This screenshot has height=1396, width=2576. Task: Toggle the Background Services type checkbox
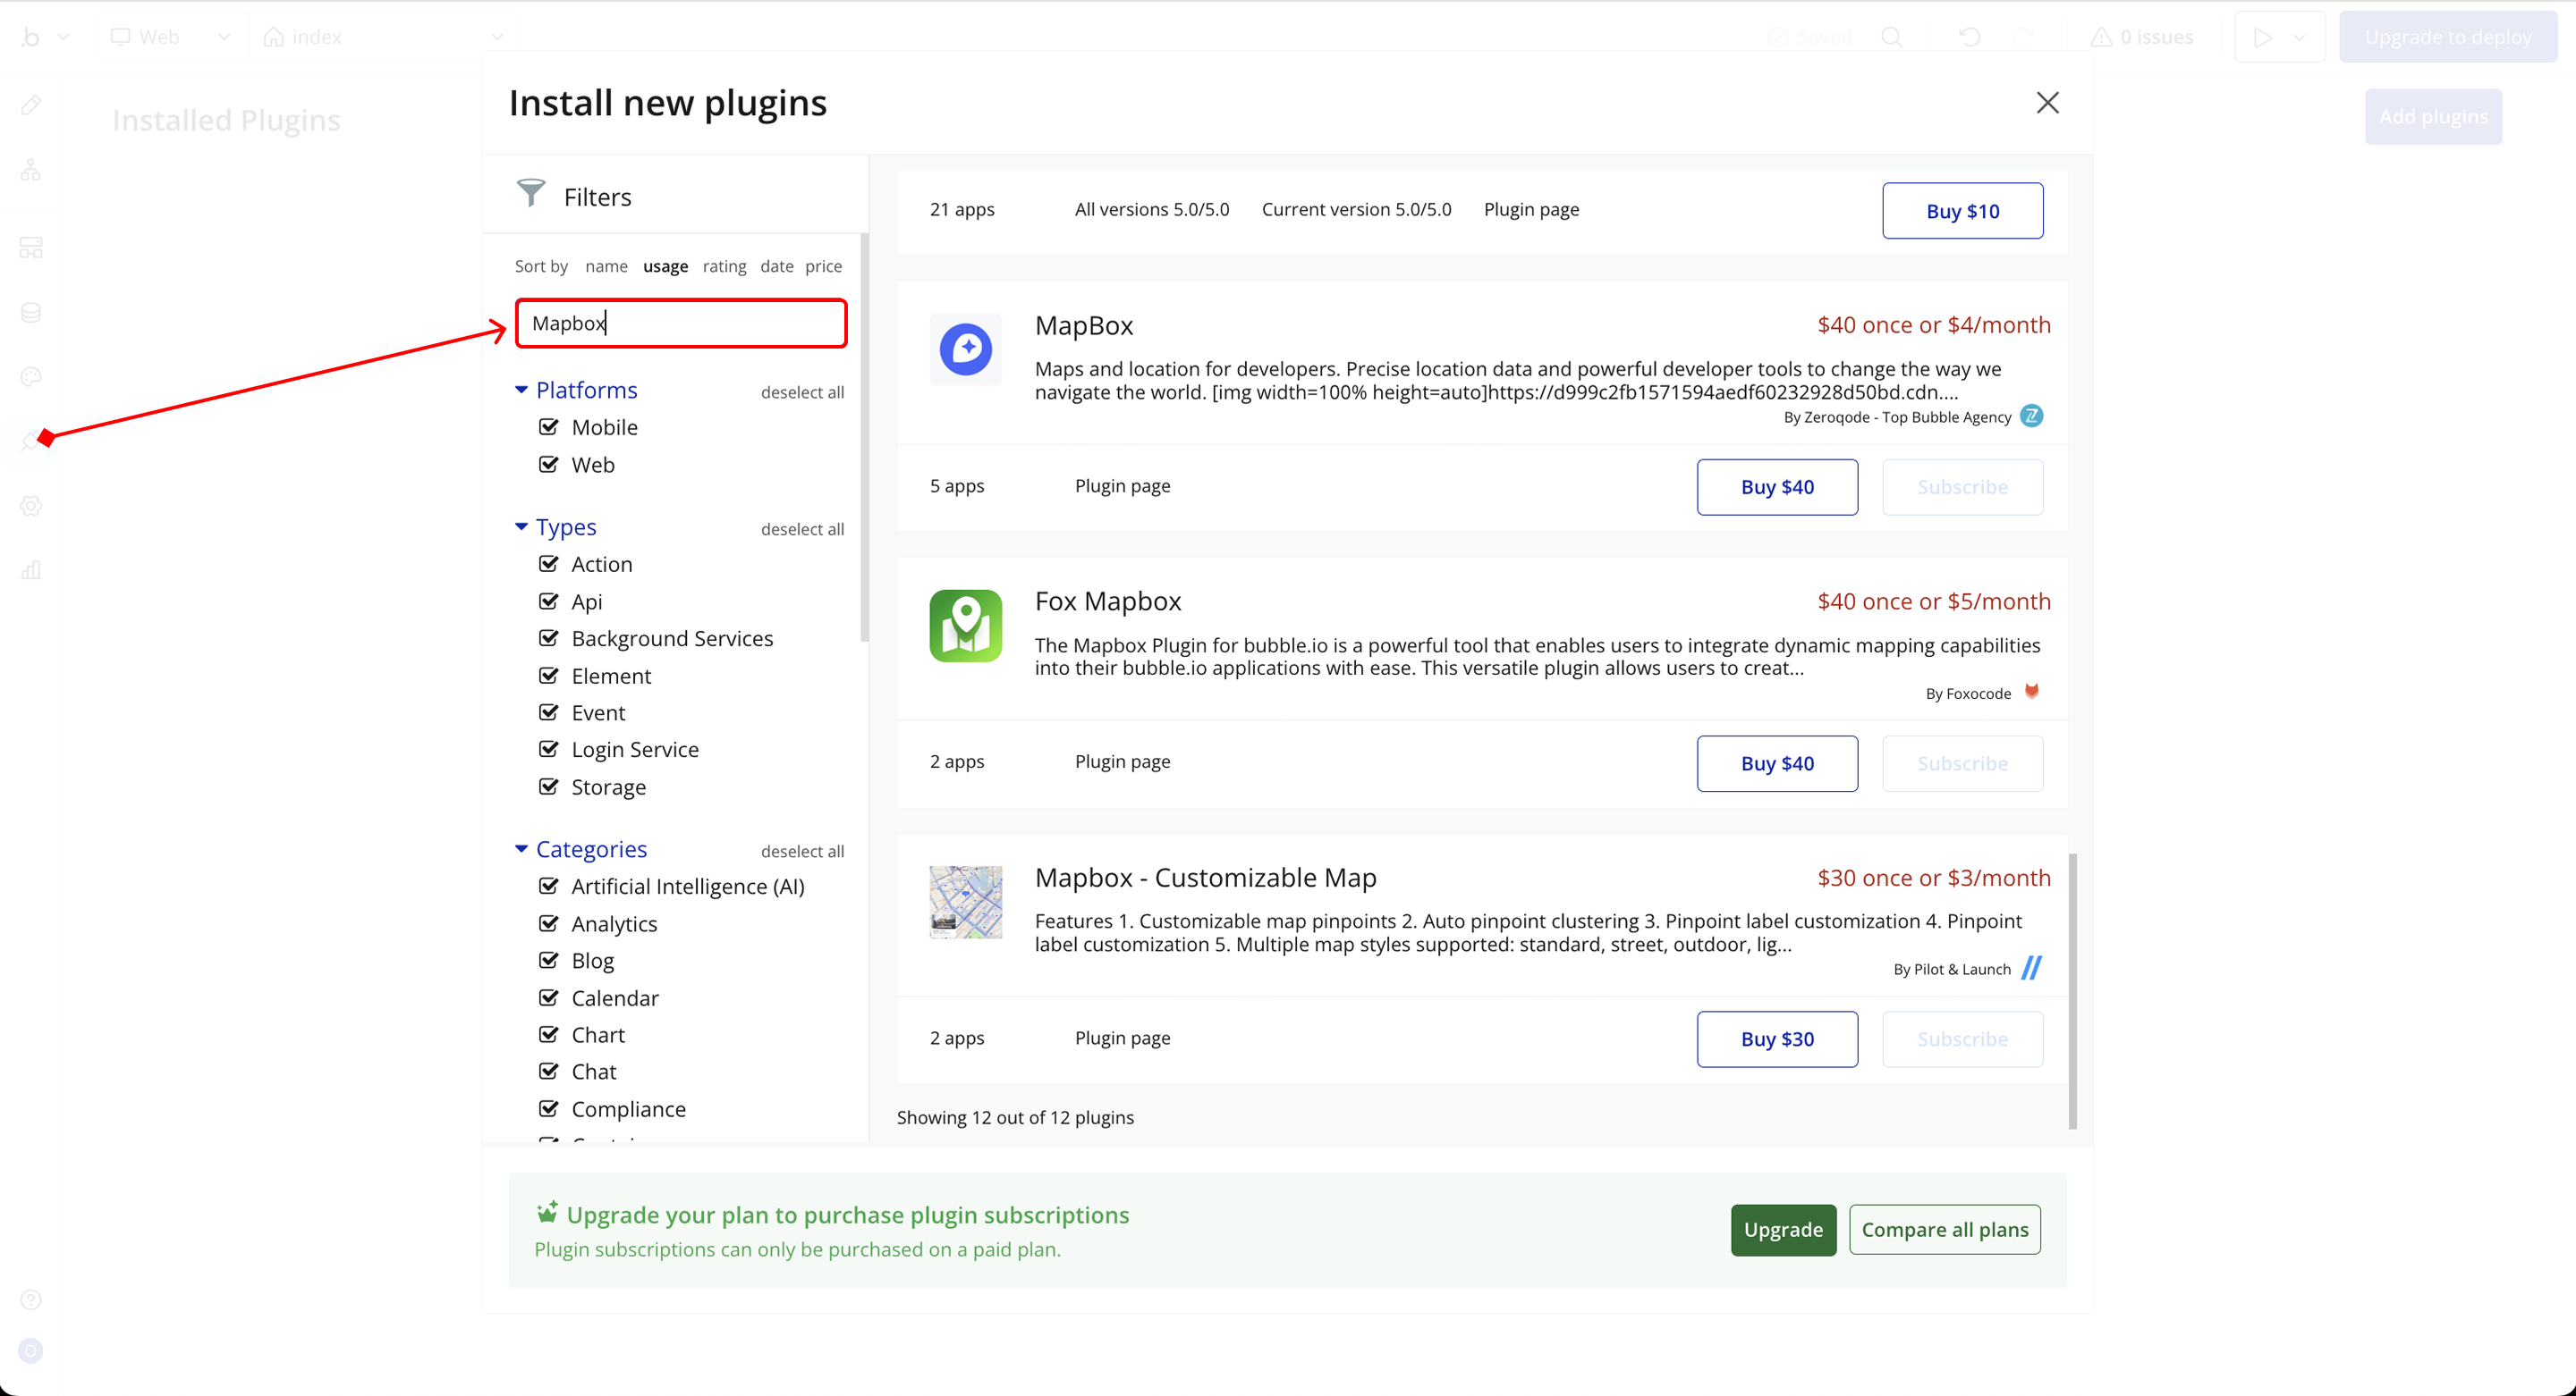click(x=548, y=637)
